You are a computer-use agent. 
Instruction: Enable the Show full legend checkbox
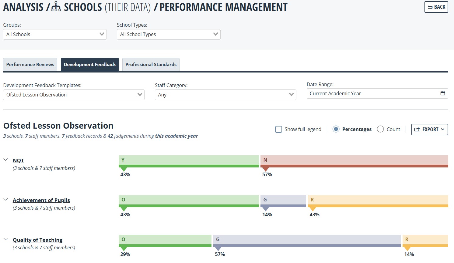pos(278,130)
